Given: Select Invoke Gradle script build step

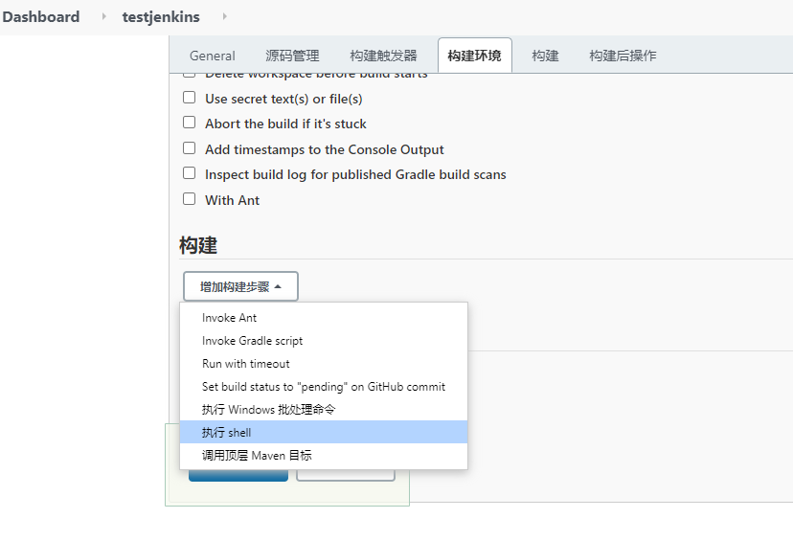Looking at the screenshot, I should click(x=324, y=341).
